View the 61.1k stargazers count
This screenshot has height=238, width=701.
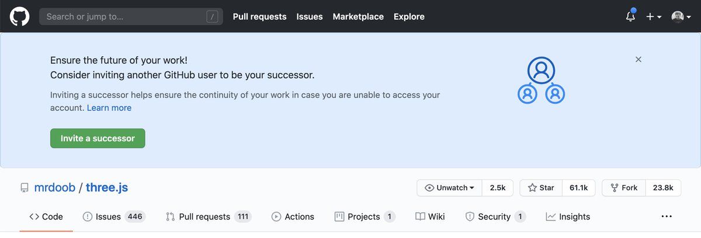point(578,188)
